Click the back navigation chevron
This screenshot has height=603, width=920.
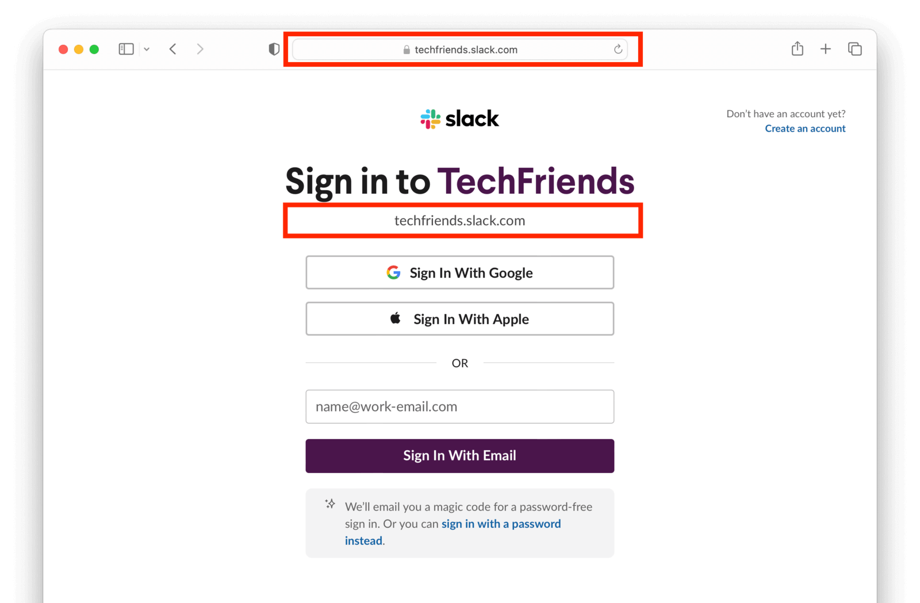coord(172,49)
